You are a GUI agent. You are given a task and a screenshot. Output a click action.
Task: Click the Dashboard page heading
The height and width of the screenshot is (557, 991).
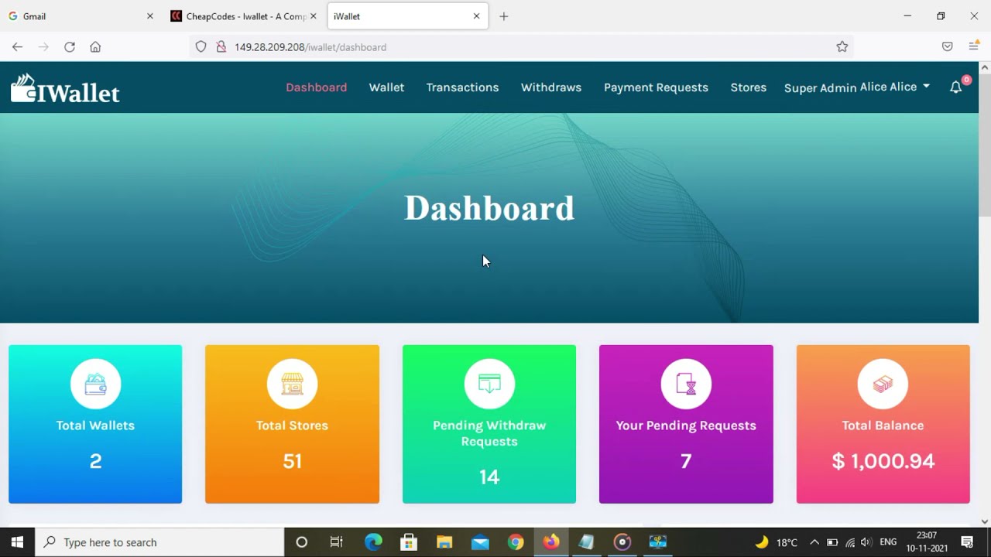pyautogui.click(x=489, y=208)
